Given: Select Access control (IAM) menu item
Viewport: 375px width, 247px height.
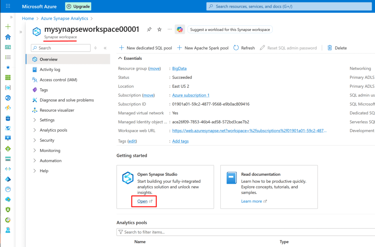Looking at the screenshot, I should (58, 80).
